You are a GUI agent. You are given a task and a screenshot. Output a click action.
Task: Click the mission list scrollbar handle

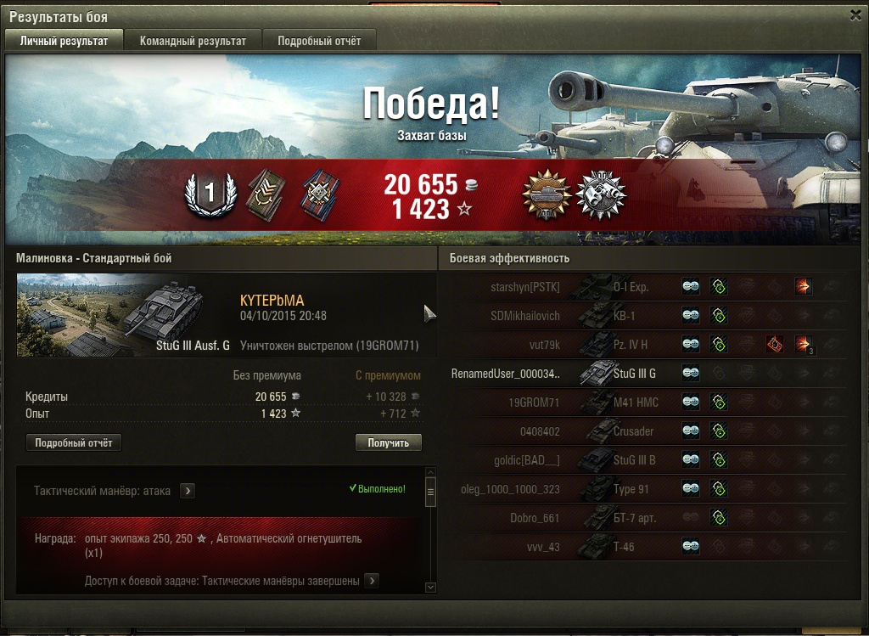tap(430, 492)
